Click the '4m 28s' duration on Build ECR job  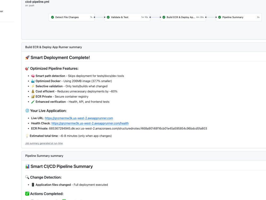(200, 17)
